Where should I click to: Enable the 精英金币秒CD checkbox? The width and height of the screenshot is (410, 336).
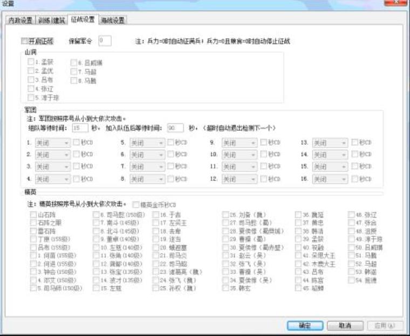(x=136, y=205)
